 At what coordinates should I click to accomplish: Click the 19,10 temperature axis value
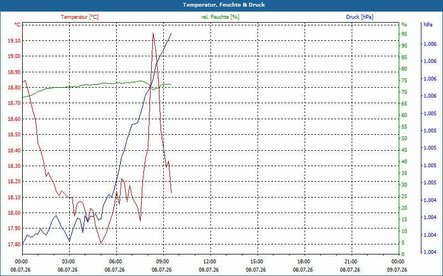tap(14, 40)
